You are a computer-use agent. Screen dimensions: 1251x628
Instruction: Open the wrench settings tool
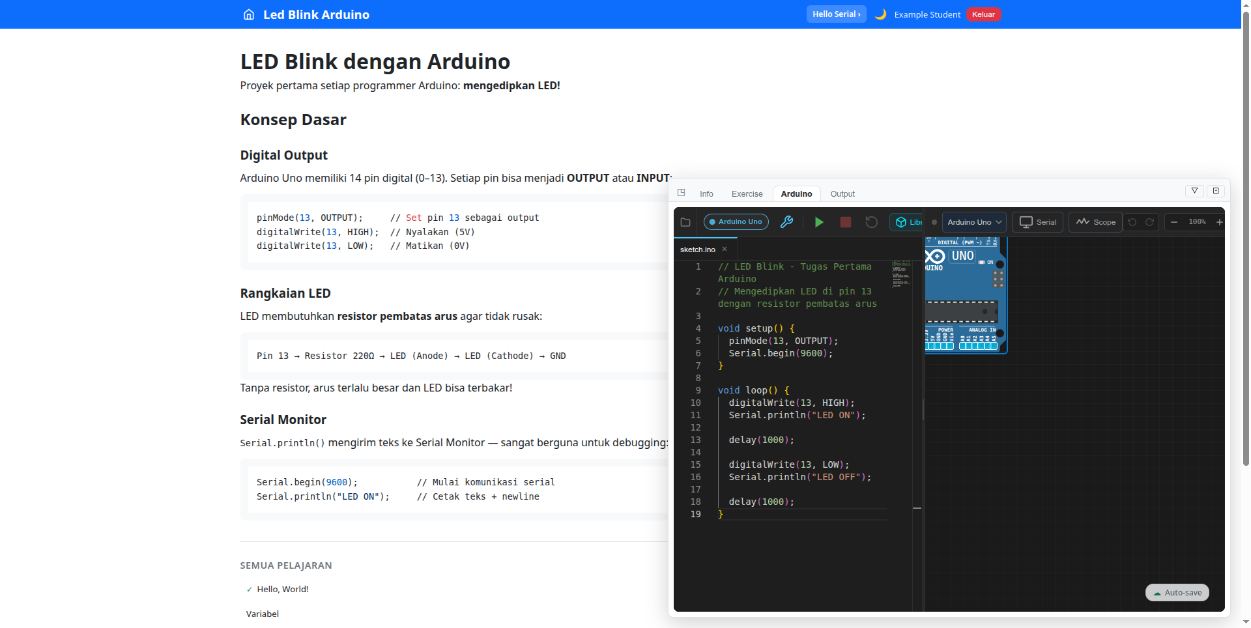click(x=786, y=222)
